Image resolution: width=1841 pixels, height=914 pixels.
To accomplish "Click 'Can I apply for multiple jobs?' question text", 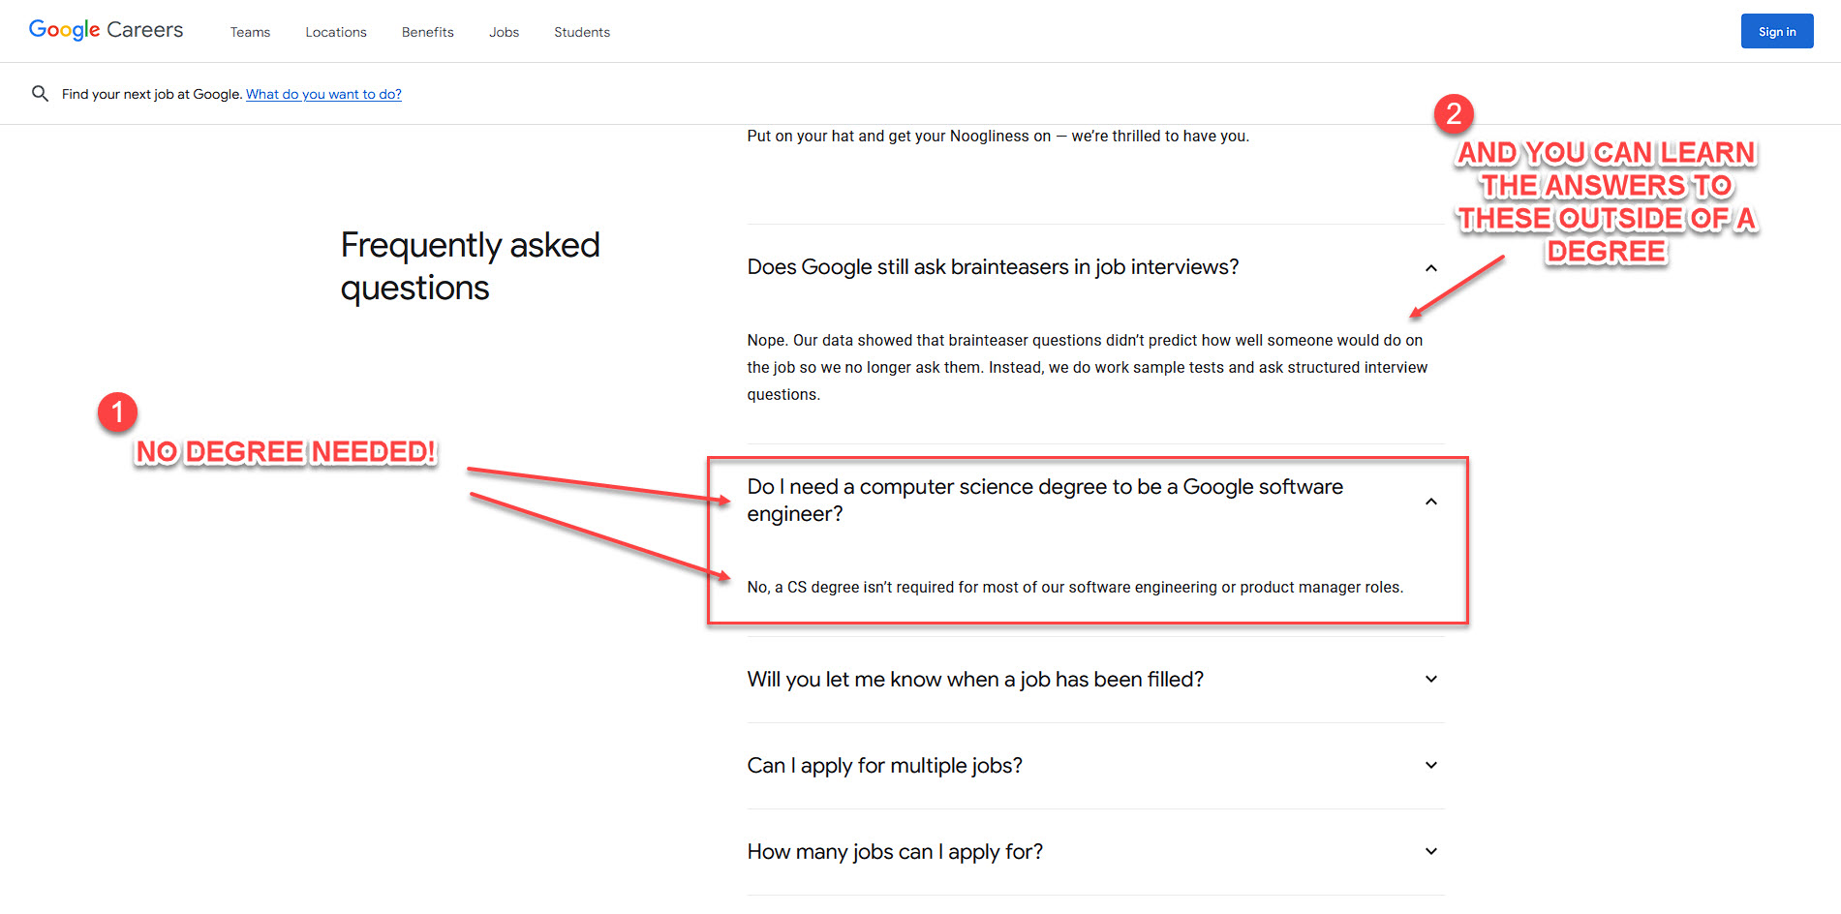I will [884, 766].
